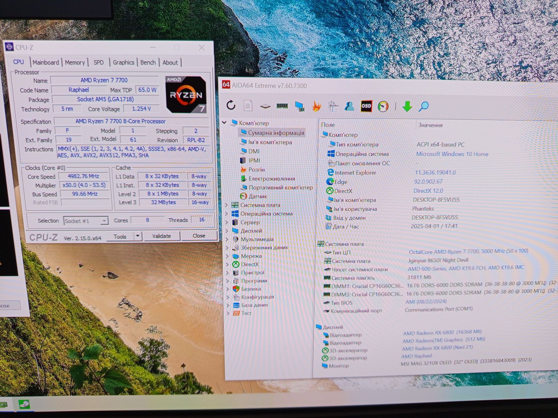Open the AIDA64 Report page icon
This screenshot has height=418, width=558.
[x=248, y=106]
